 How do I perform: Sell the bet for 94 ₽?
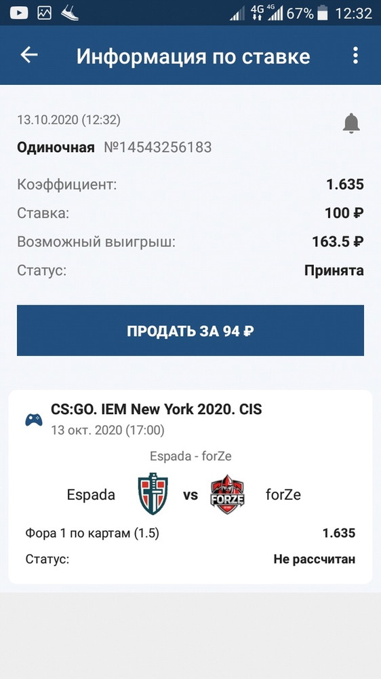[190, 331]
